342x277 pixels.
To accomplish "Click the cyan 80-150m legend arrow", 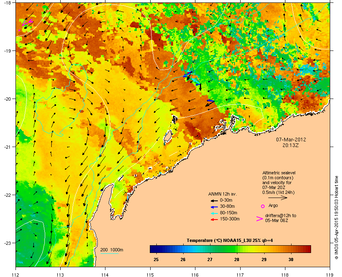I will [214, 213].
